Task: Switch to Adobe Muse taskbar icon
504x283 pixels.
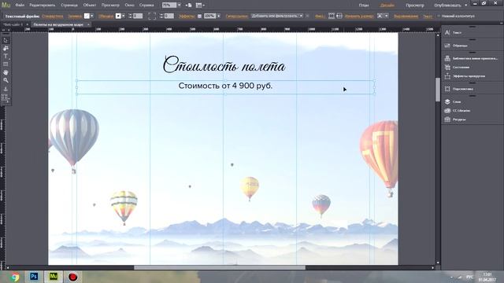Action: [x=54, y=277]
